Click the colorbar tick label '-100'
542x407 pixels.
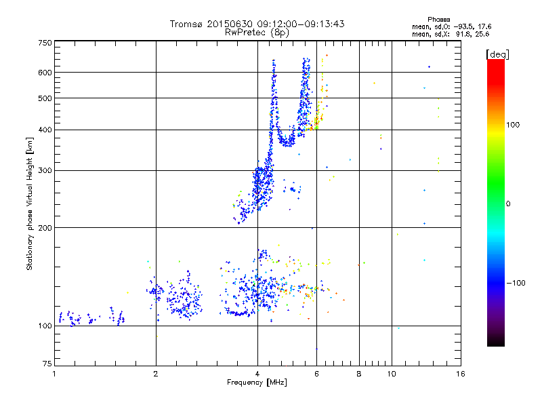coord(516,283)
